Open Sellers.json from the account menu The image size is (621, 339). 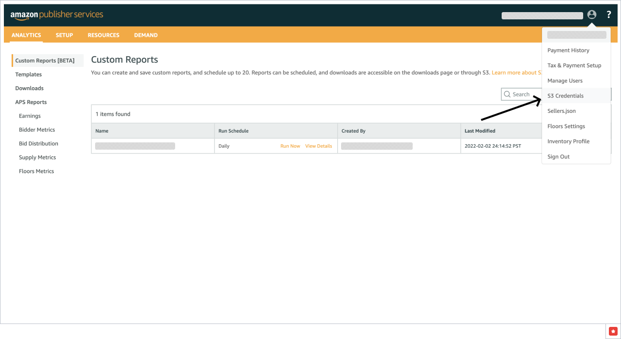pyautogui.click(x=562, y=111)
